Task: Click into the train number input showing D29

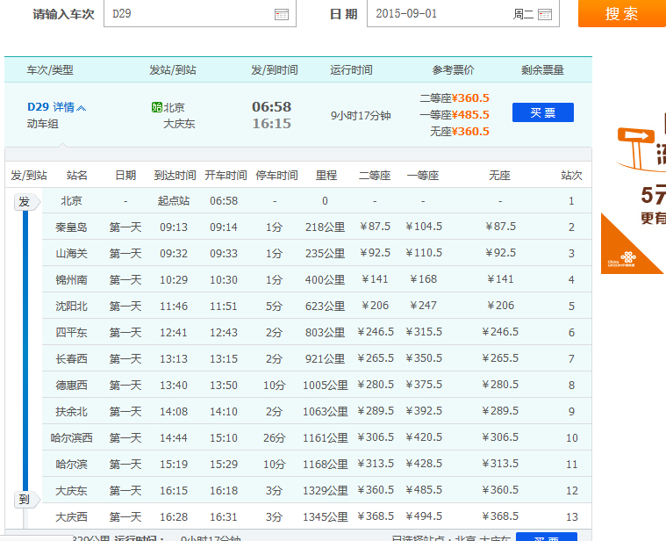Action: 184,14
